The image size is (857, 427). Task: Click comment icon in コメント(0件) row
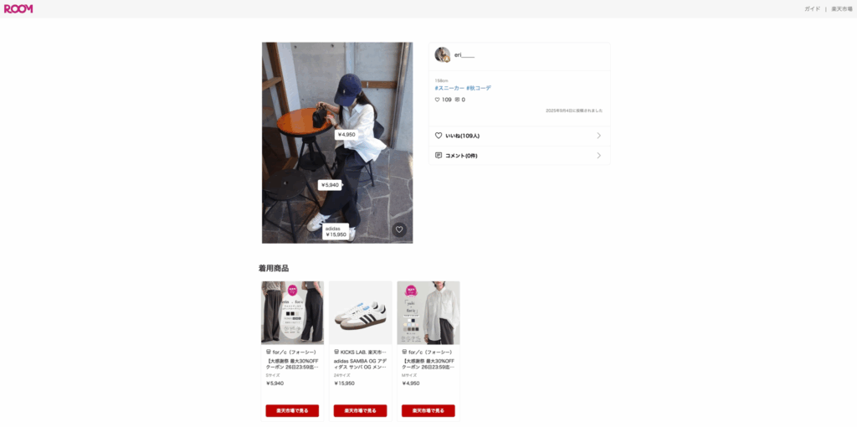click(439, 155)
